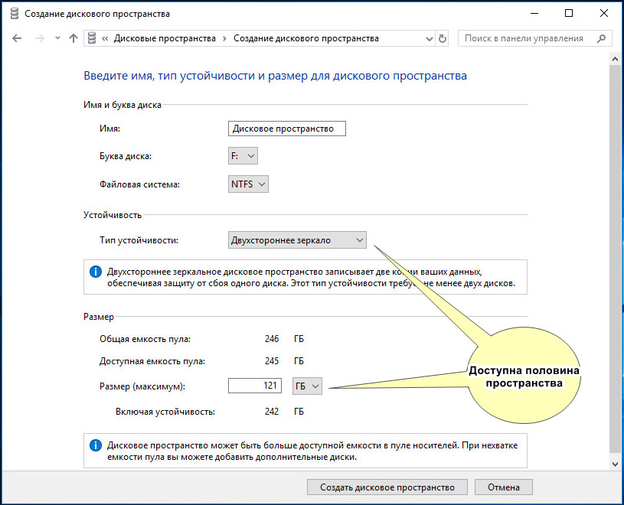This screenshot has width=624, height=505.
Task: Go back with the left arrow
Action: click(17, 38)
